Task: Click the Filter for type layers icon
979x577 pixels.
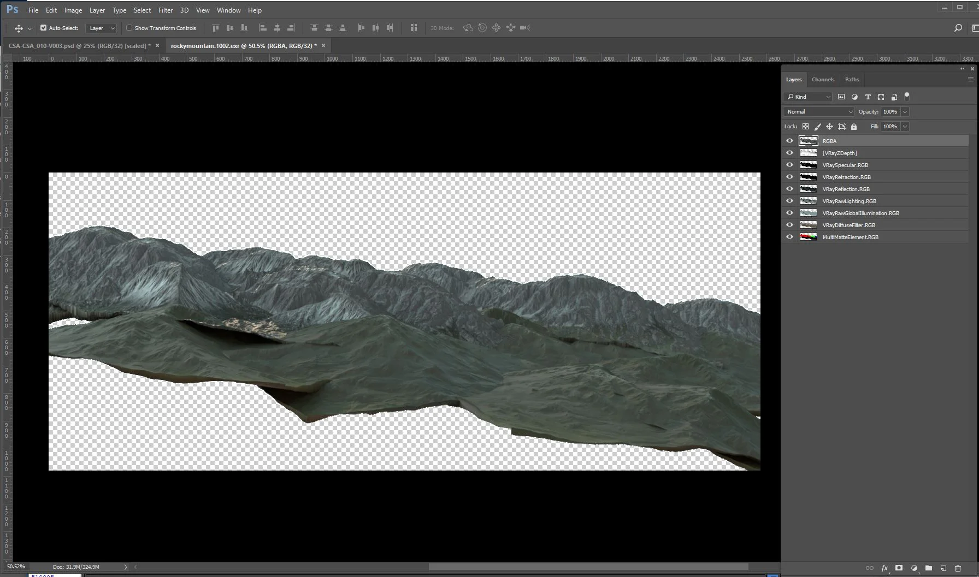Action: [x=868, y=97]
